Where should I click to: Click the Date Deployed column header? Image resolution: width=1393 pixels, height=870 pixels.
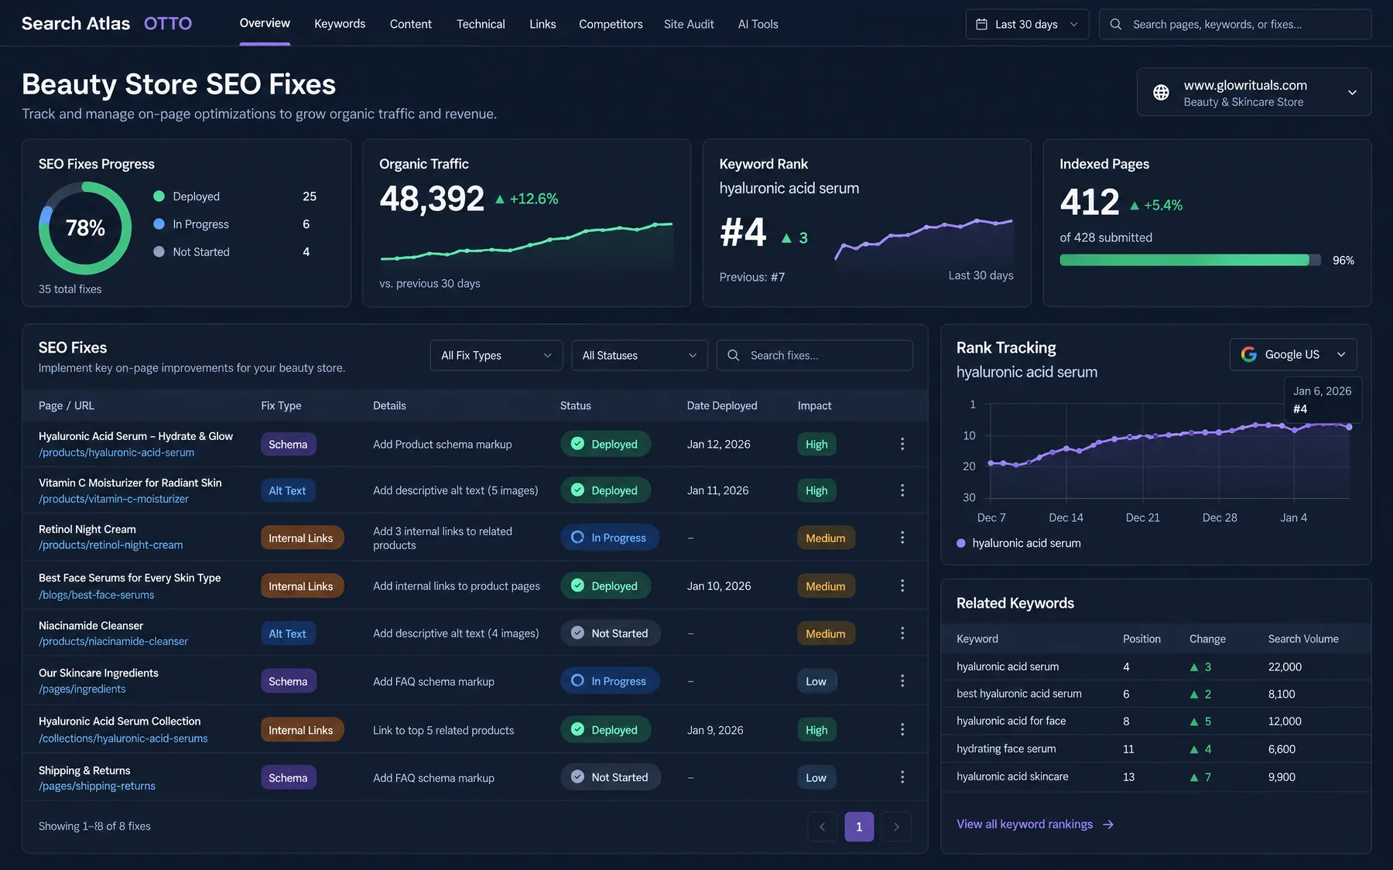coord(722,405)
